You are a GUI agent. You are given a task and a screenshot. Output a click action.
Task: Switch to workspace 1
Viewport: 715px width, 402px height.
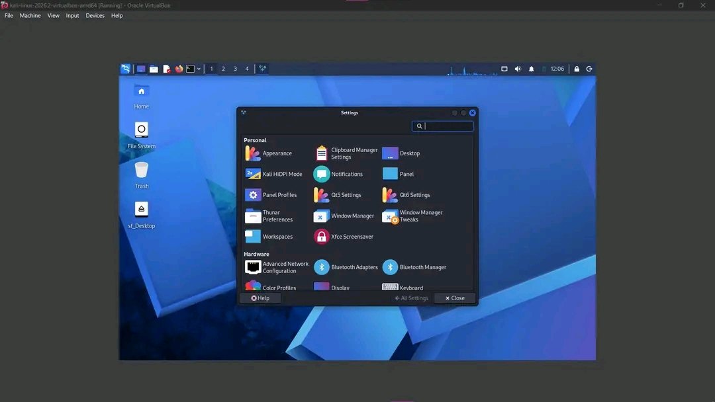[x=212, y=69]
